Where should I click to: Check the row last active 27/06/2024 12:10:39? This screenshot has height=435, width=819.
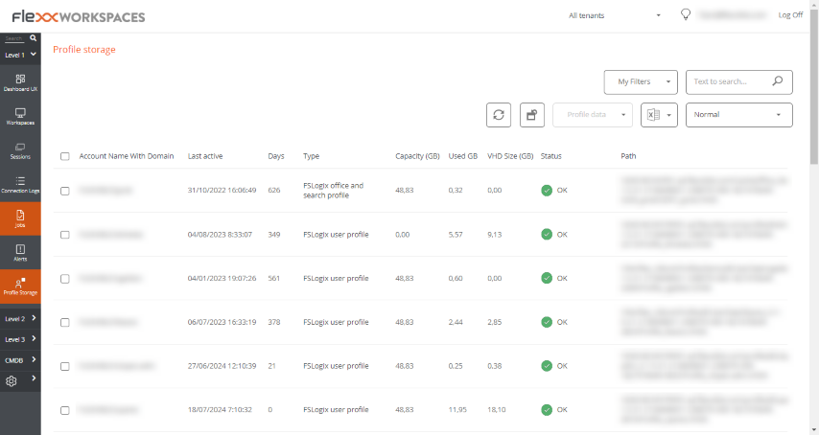[65, 366]
